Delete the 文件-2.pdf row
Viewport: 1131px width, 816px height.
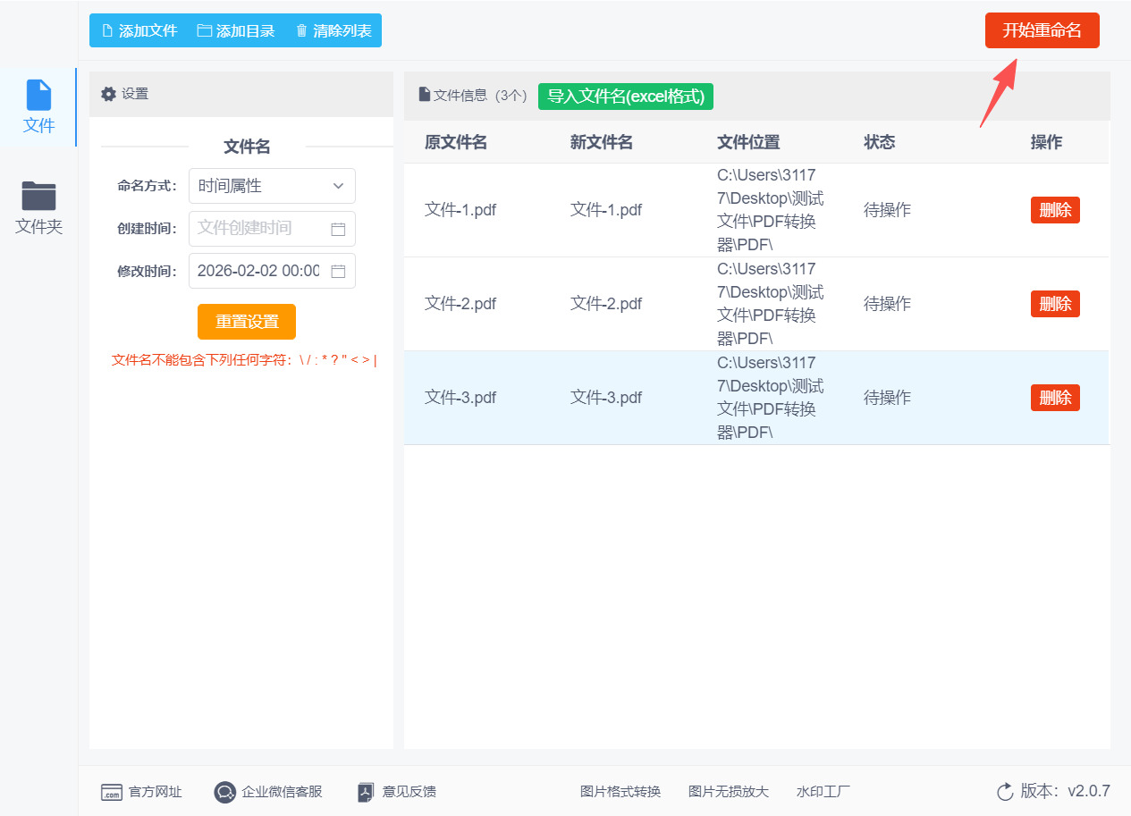[x=1055, y=304]
